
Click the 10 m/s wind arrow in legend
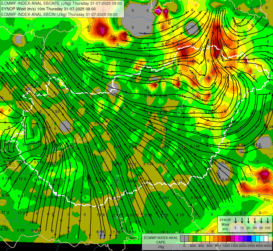(x=242, y=221)
